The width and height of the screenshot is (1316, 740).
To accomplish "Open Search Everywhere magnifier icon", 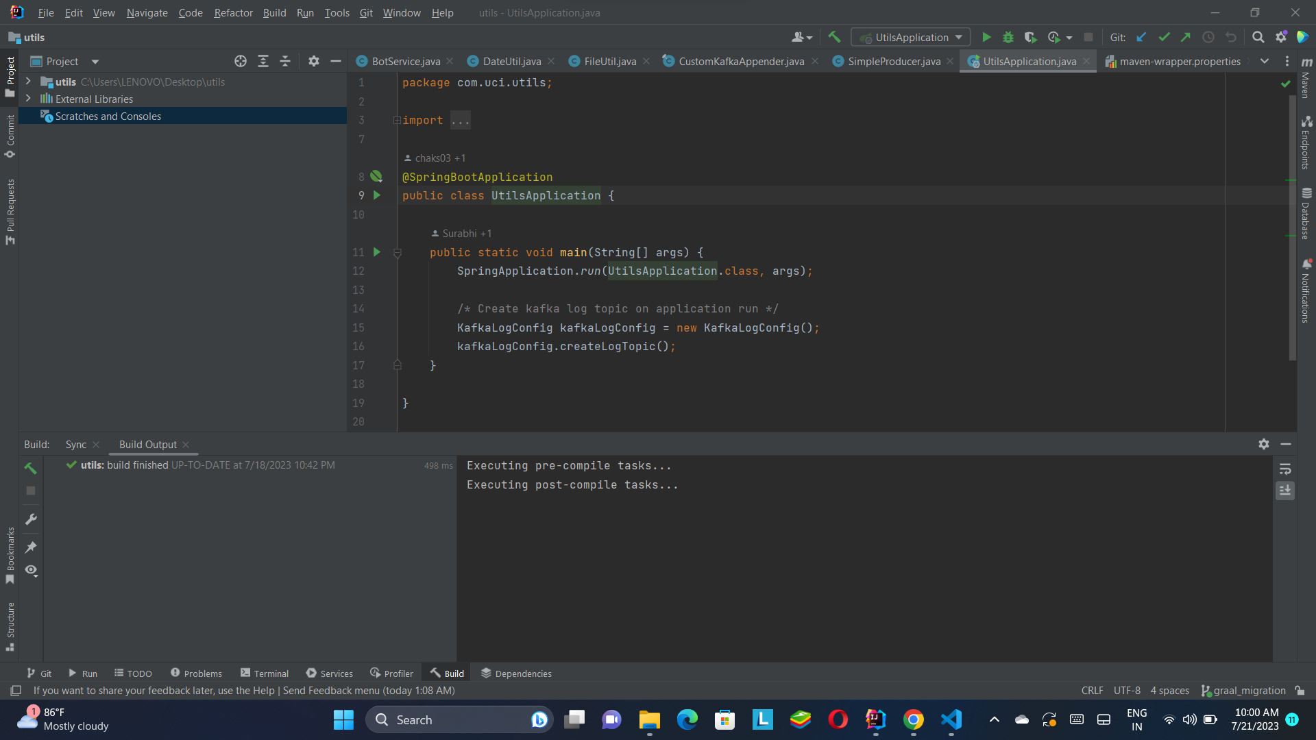I will [x=1258, y=38].
